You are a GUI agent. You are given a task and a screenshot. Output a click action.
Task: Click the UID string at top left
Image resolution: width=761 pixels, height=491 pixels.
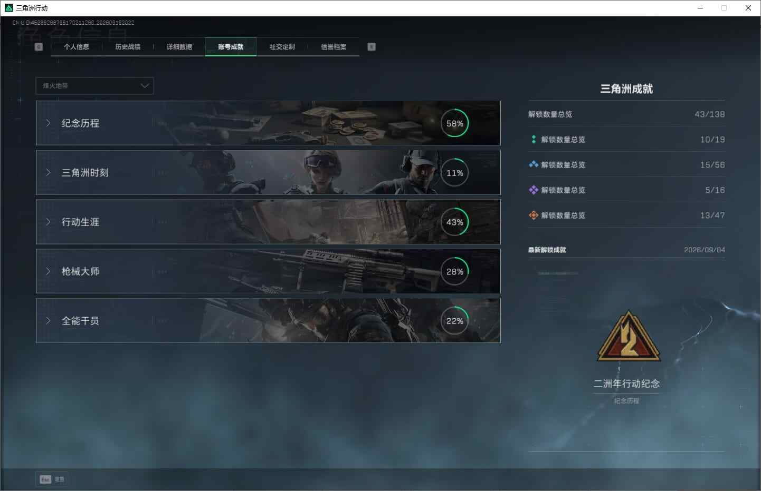[x=73, y=23]
